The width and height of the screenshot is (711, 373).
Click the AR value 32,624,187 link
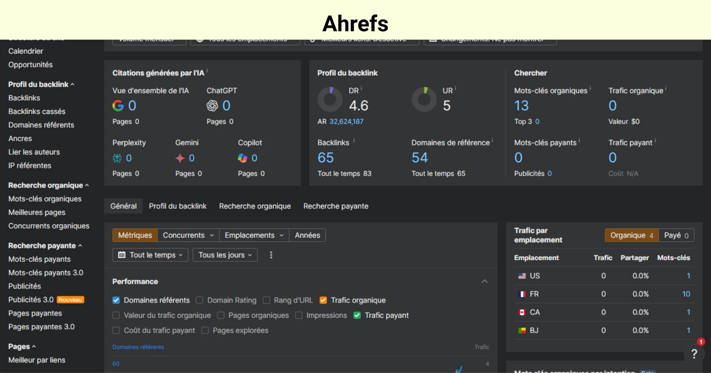point(346,121)
